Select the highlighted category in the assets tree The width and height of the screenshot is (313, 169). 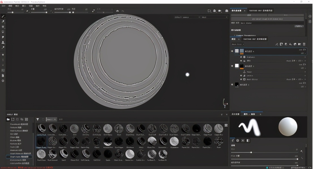point(19,157)
